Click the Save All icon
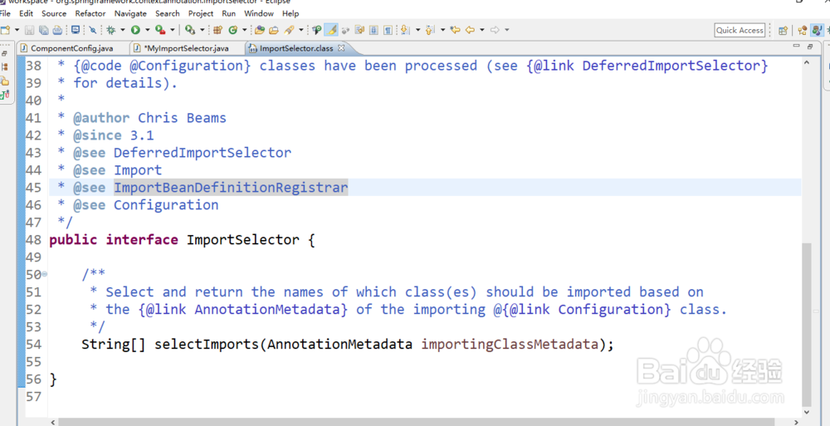The width and height of the screenshot is (830, 426). coord(43,30)
